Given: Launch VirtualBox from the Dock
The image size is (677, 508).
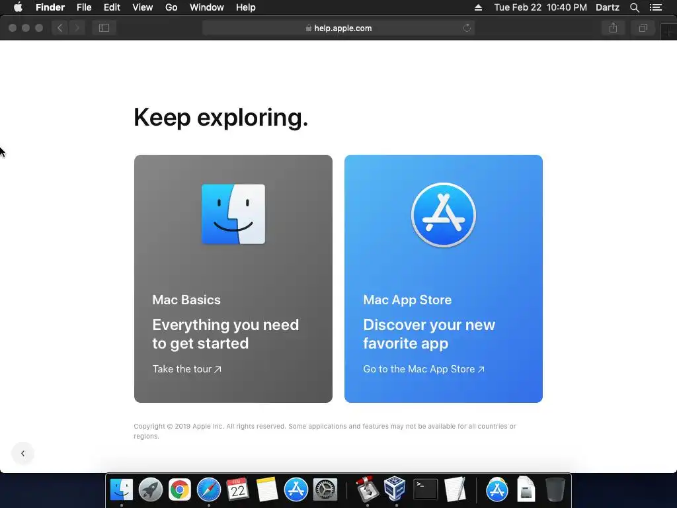Looking at the screenshot, I should pos(396,489).
